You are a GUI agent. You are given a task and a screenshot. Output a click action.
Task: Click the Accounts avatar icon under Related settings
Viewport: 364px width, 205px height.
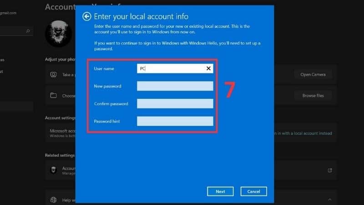[54, 170]
